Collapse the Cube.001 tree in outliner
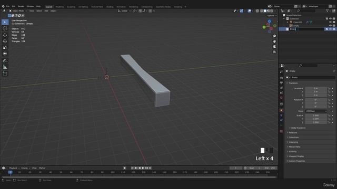Screen dimensions: 337x189 pyautogui.click(x=288, y=22)
